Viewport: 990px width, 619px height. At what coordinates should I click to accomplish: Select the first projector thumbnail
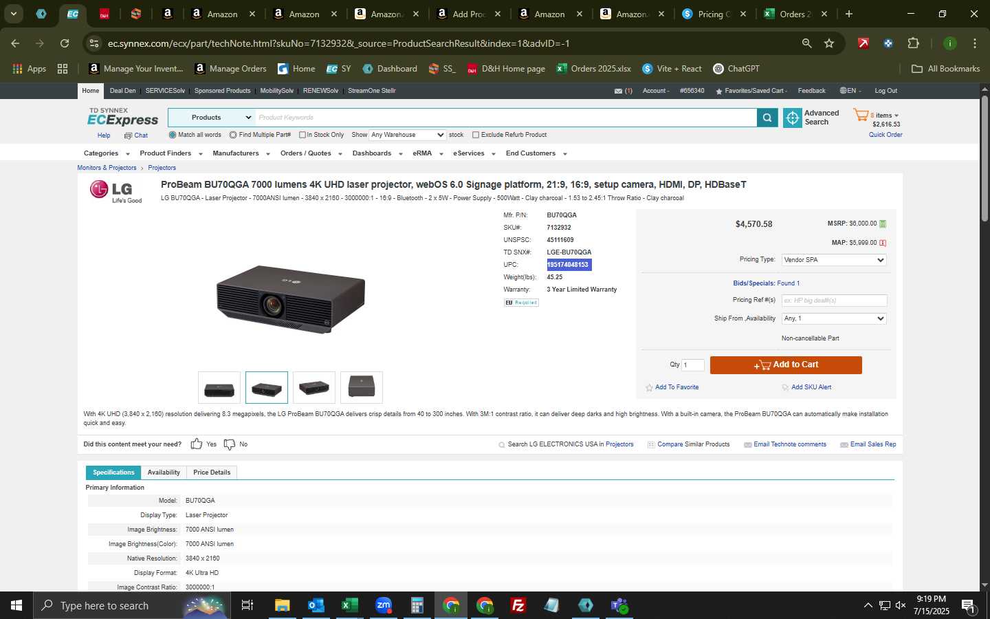click(x=219, y=388)
